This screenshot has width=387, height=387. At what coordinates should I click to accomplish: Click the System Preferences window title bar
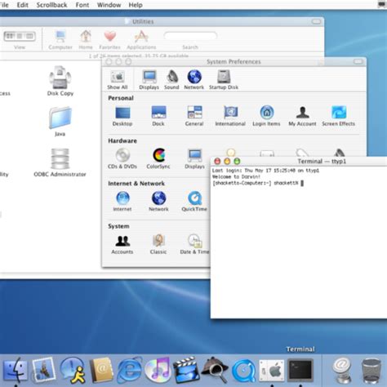[x=234, y=62]
